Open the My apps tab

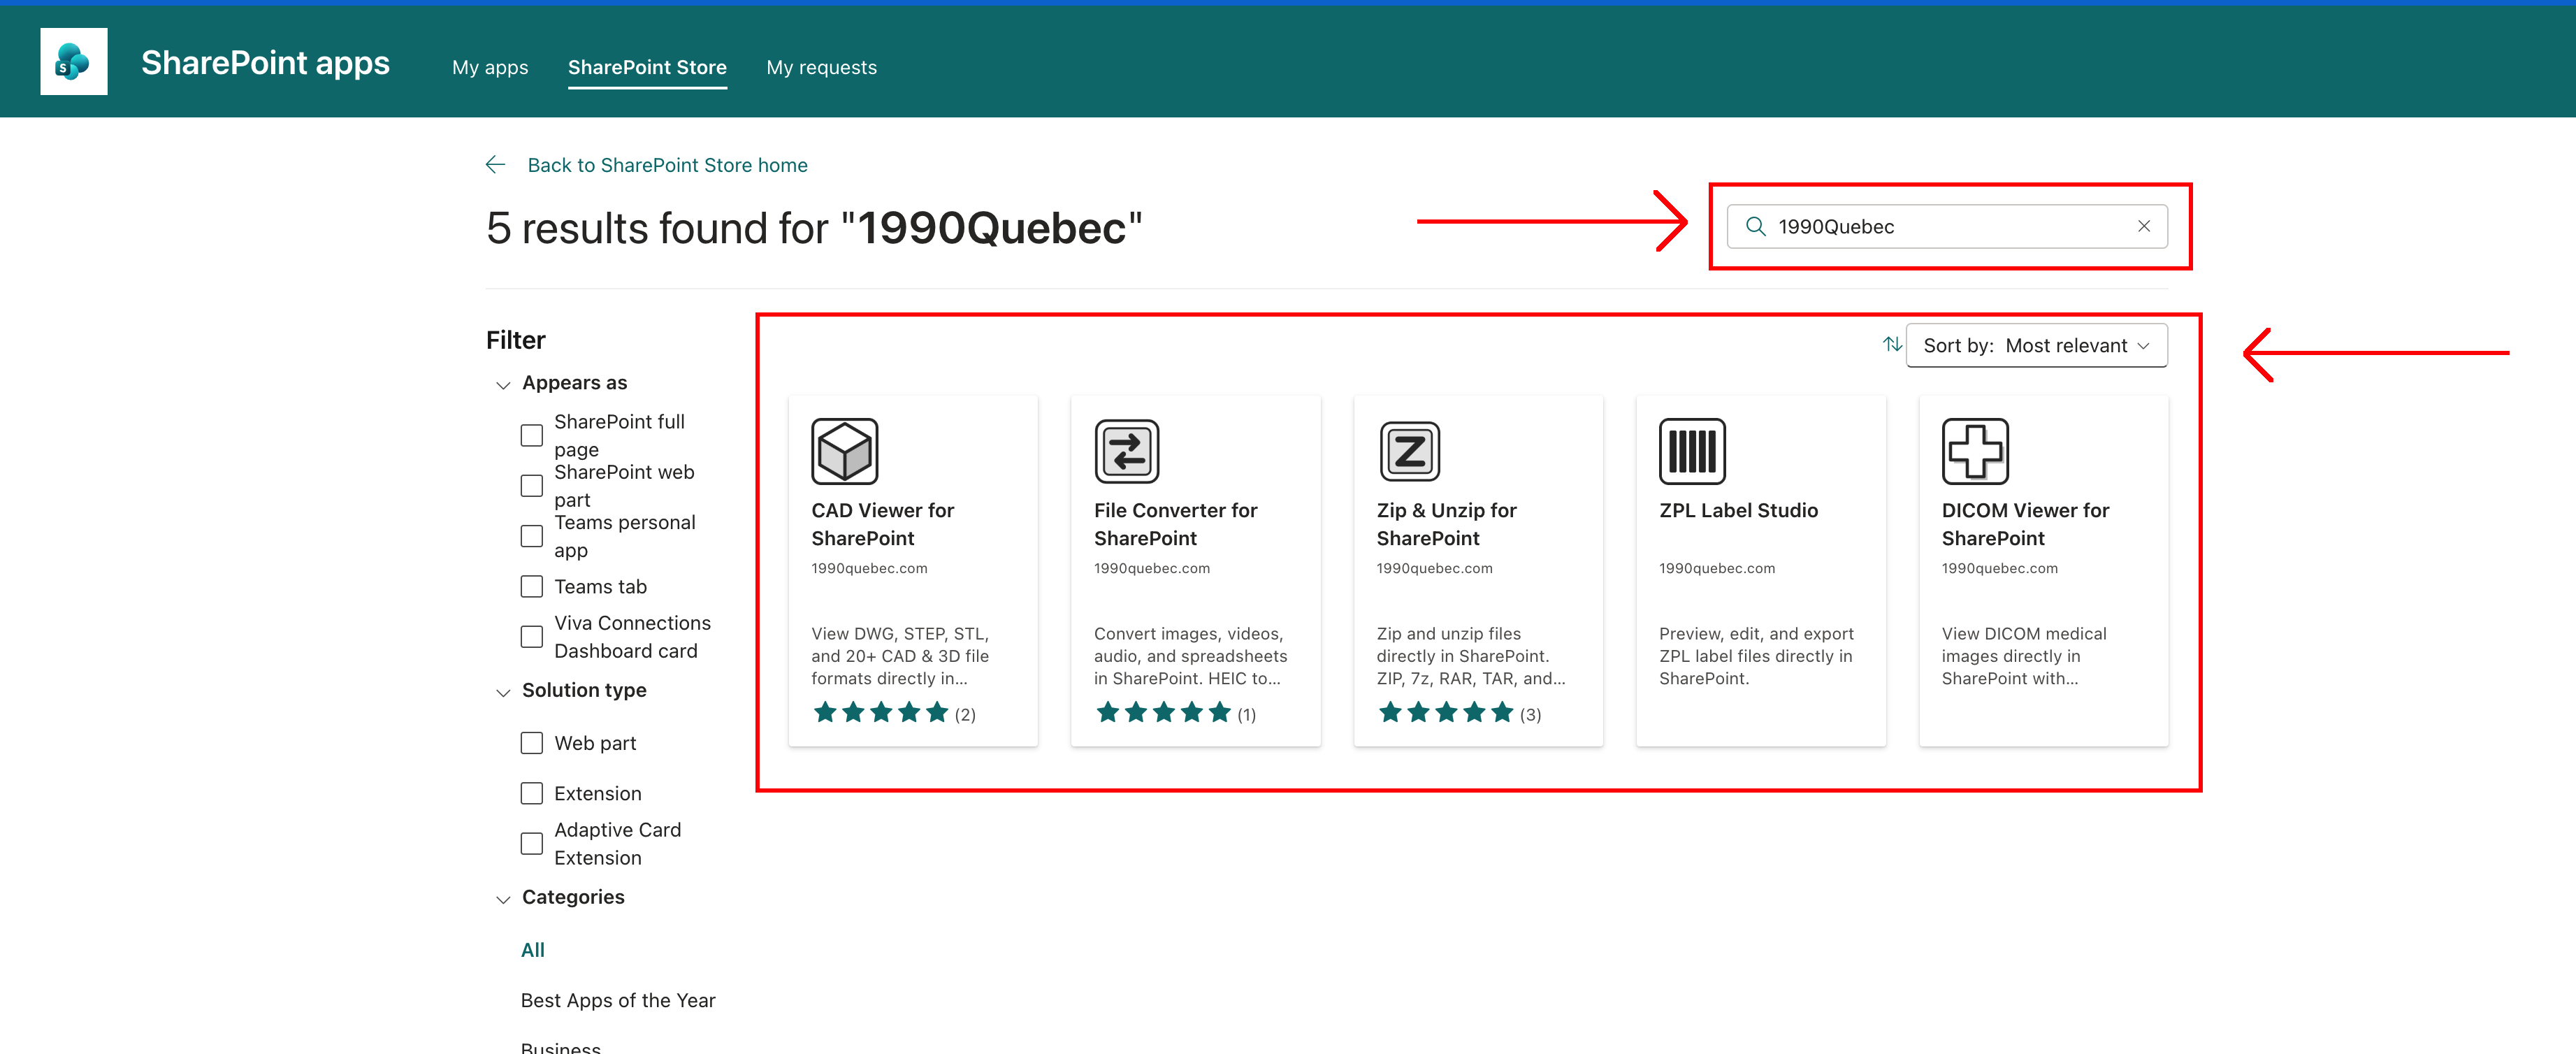click(490, 67)
